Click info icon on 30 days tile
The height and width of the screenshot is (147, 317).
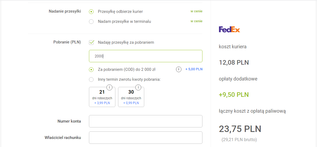[x=138, y=87]
